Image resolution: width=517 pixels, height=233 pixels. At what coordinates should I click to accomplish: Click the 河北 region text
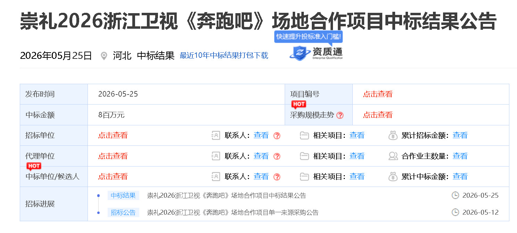[x=122, y=56]
